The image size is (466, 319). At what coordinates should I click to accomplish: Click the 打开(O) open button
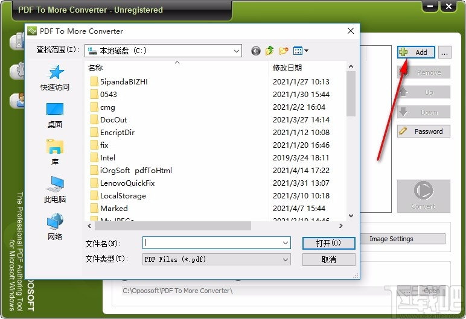click(x=329, y=243)
